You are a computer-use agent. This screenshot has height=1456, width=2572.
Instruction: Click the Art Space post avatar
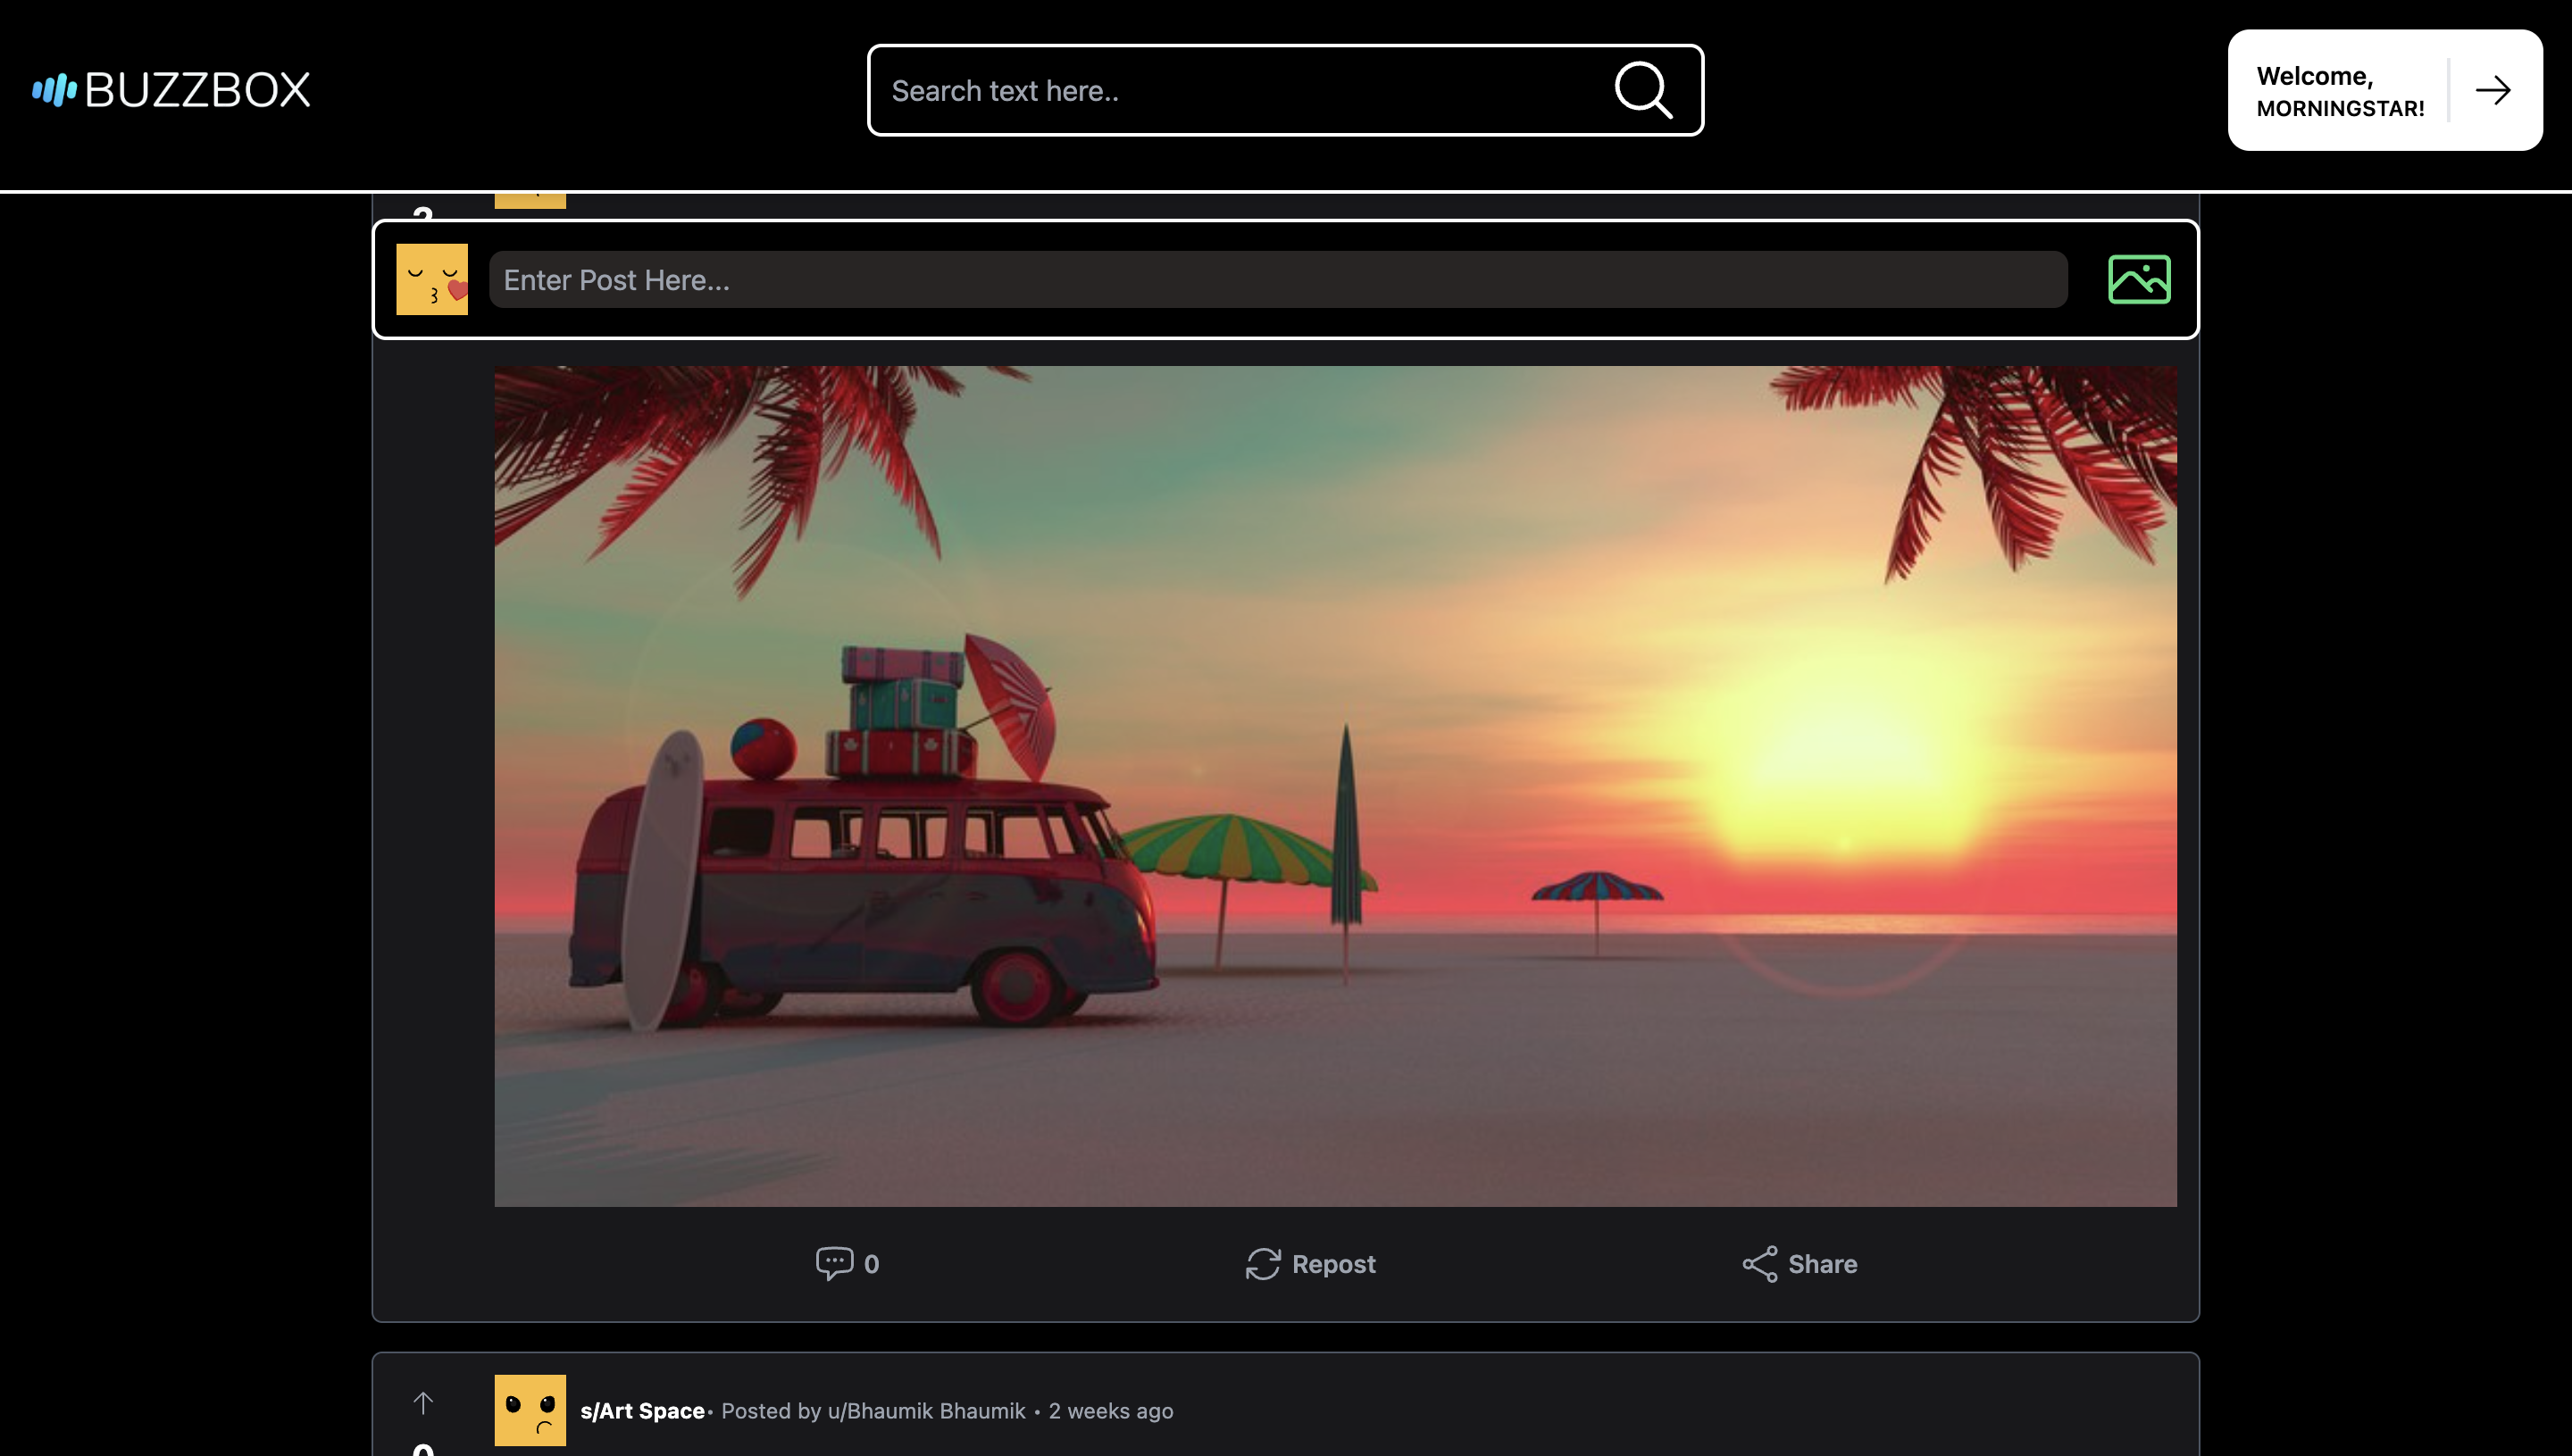point(530,1409)
